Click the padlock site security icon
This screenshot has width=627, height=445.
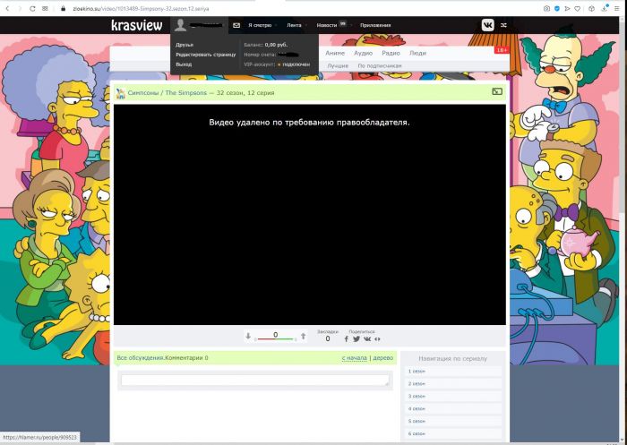pos(63,8)
